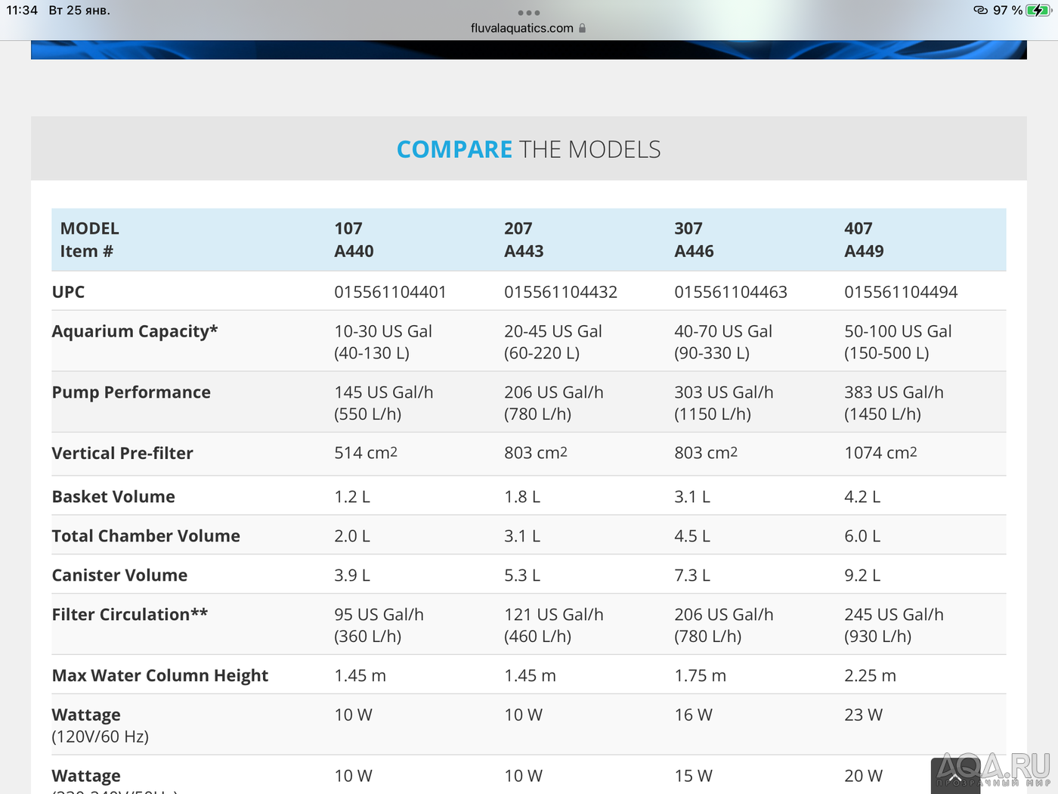Tap the 245 US Gal/h circulation value
Screen dimensions: 1058x794
[894, 625]
